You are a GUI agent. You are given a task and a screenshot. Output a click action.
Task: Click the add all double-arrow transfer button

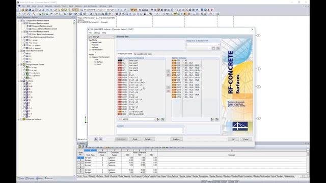168,75
